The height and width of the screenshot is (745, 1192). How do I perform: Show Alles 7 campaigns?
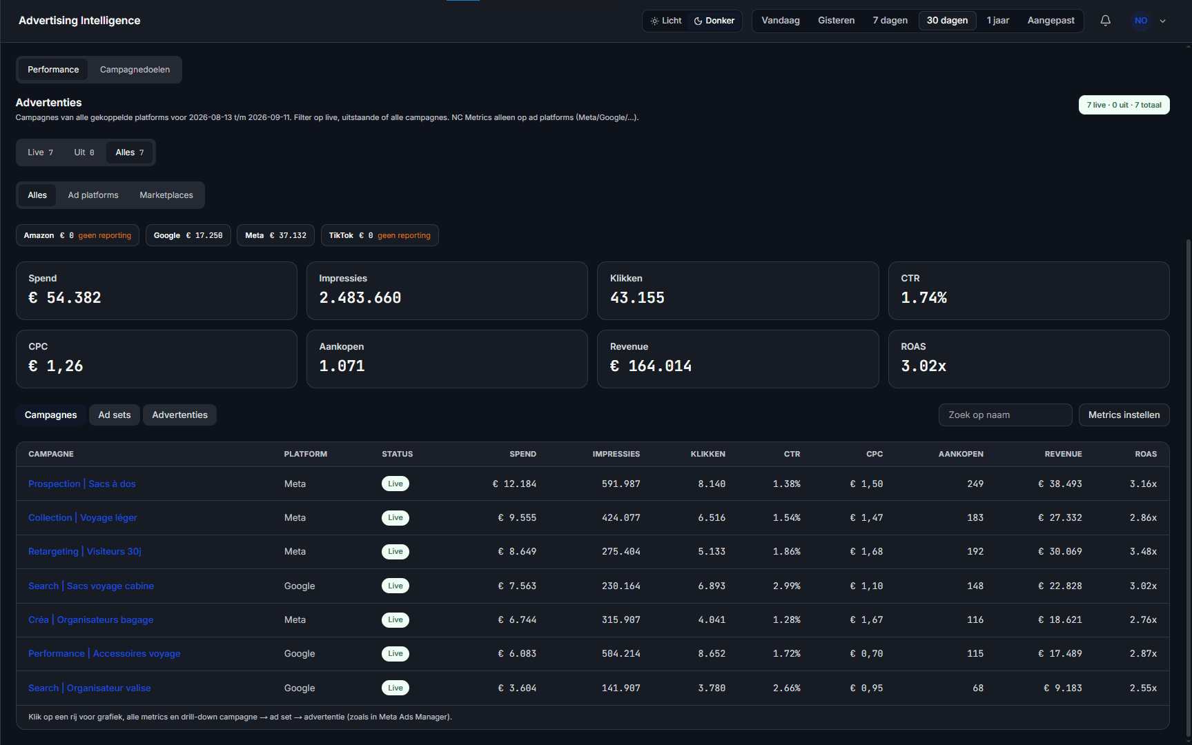(x=130, y=152)
